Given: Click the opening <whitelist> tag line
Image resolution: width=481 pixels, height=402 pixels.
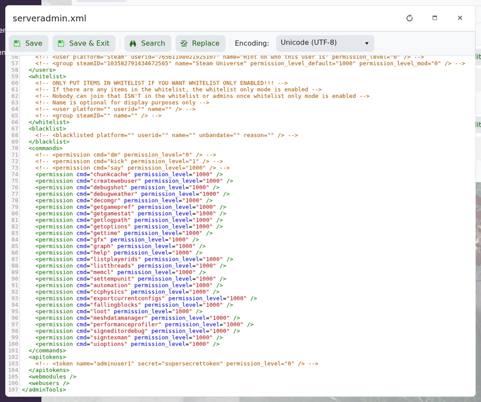Looking at the screenshot, I should coord(47,76).
